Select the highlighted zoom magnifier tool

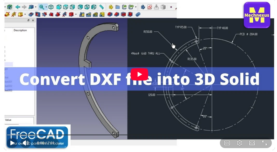[x=42, y=7]
